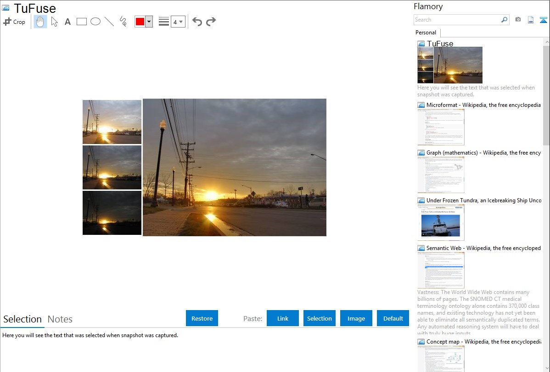Image resolution: width=550 pixels, height=372 pixels.
Task: Click the Image paste button
Action: click(356, 318)
